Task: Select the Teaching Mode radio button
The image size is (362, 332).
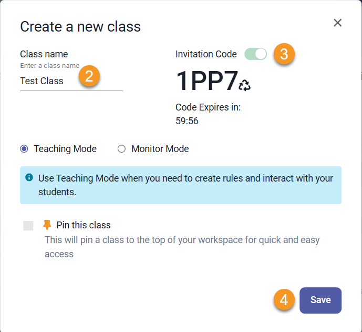Action: (x=24, y=149)
